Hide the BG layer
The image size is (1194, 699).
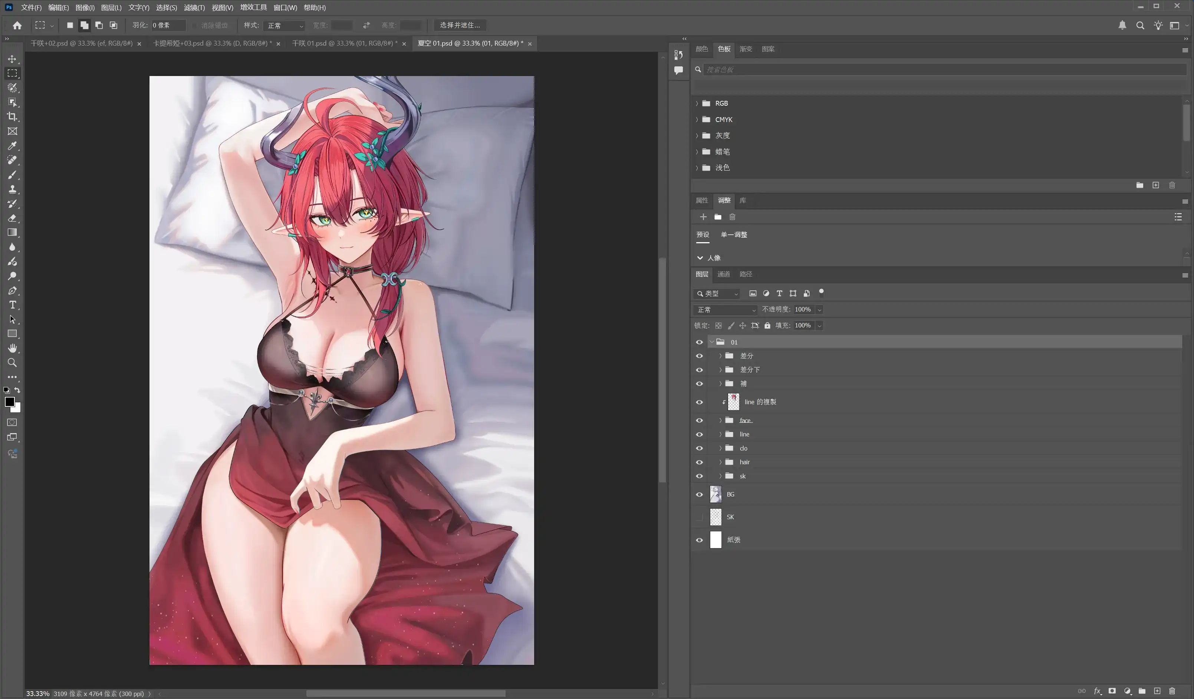(699, 494)
